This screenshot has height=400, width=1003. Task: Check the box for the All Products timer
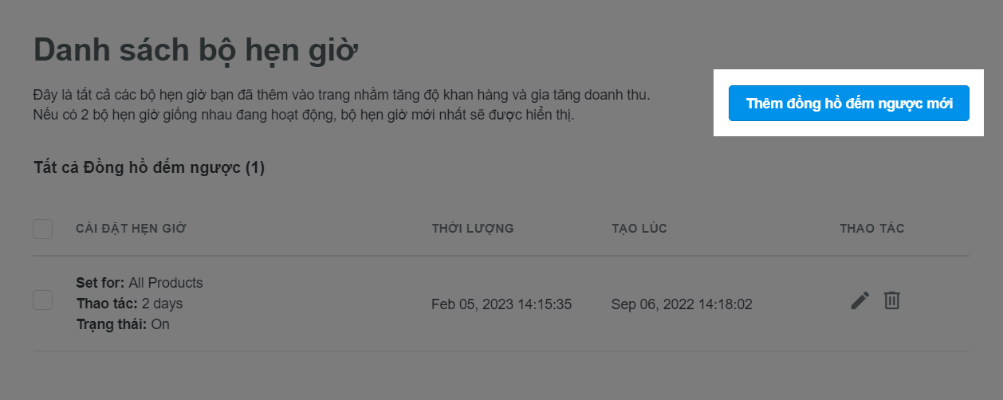pos(43,300)
